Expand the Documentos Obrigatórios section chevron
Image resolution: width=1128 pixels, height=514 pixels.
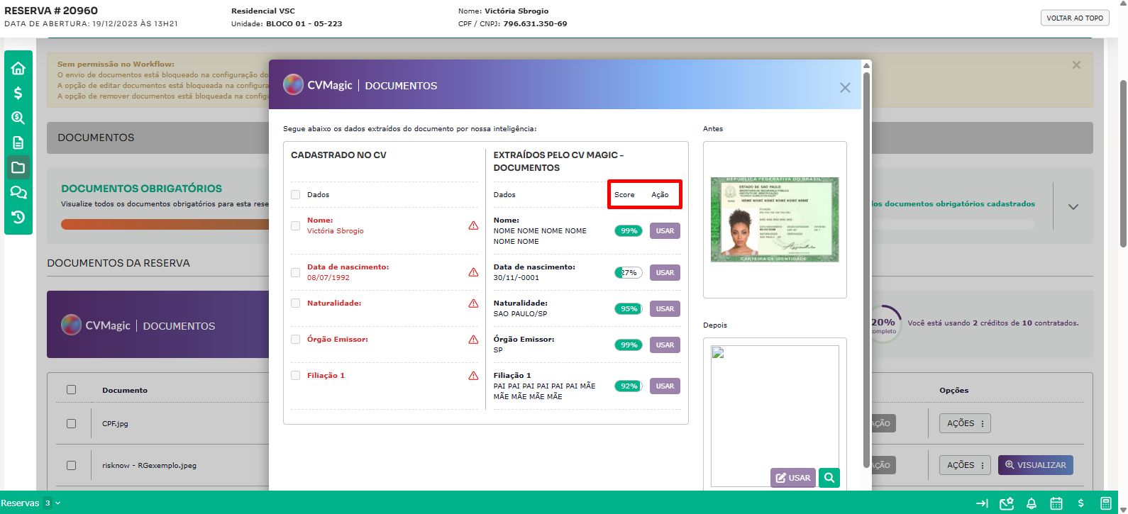click(1073, 207)
